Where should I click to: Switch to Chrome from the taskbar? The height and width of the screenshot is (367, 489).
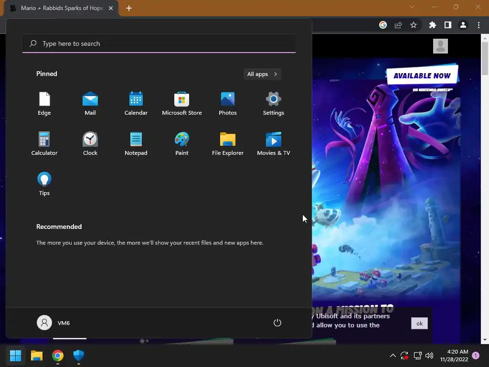(x=58, y=356)
